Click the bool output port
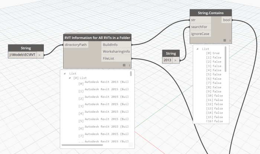Image resolution: width=260 pixels, height=154 pixels. pyautogui.click(x=226, y=20)
